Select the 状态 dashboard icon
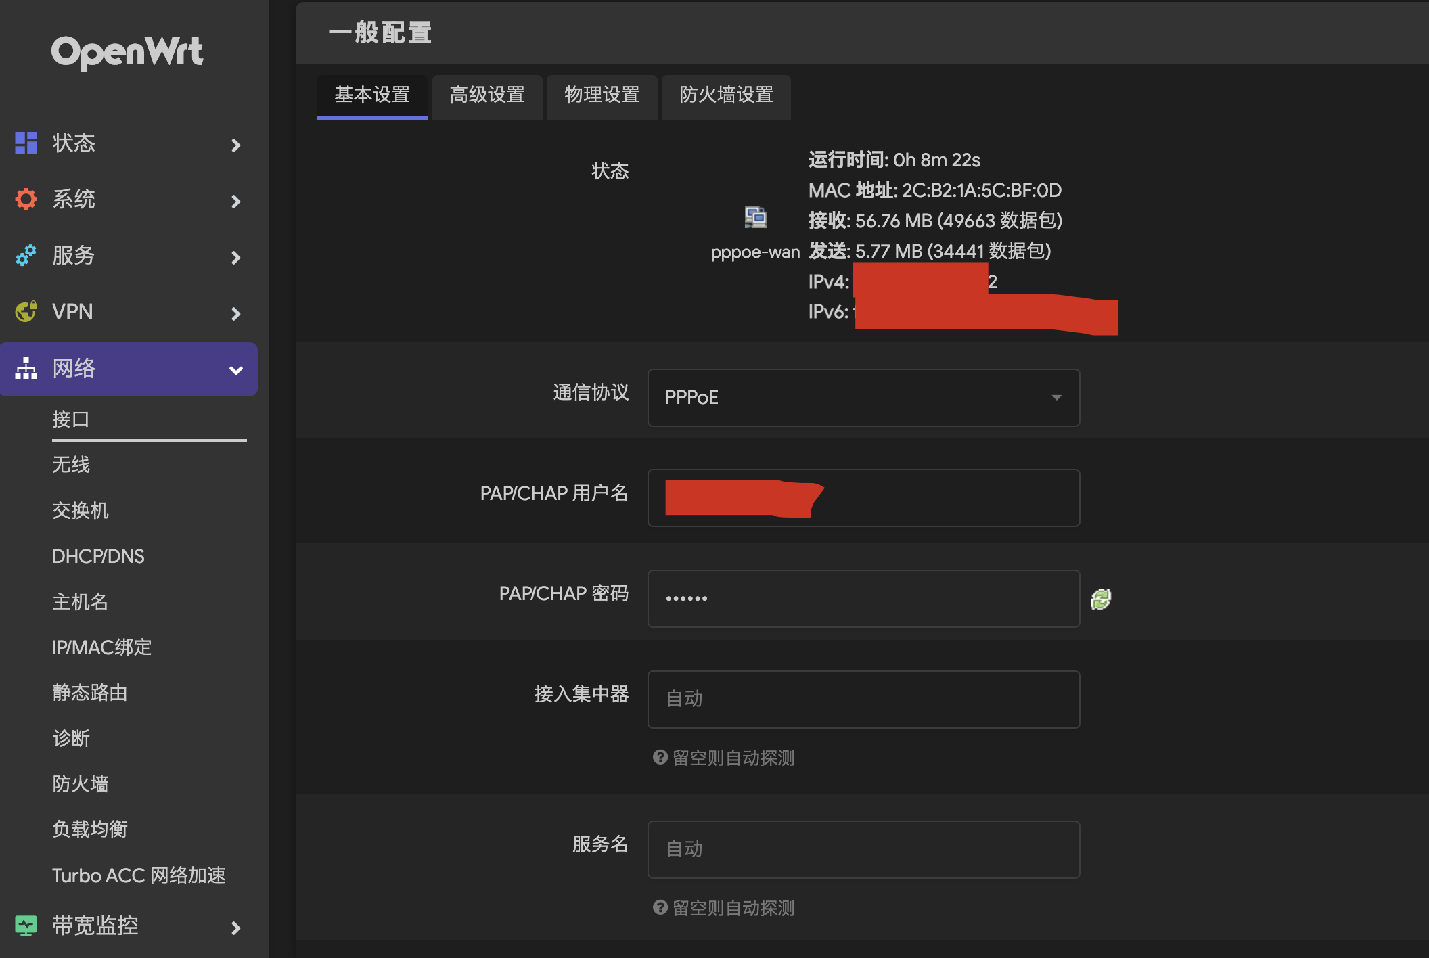The image size is (1429, 958). [25, 143]
